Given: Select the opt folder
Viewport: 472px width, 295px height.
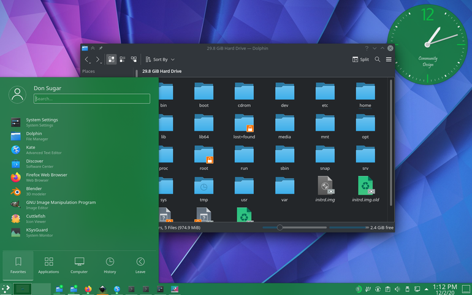Looking at the screenshot, I should tap(365, 126).
